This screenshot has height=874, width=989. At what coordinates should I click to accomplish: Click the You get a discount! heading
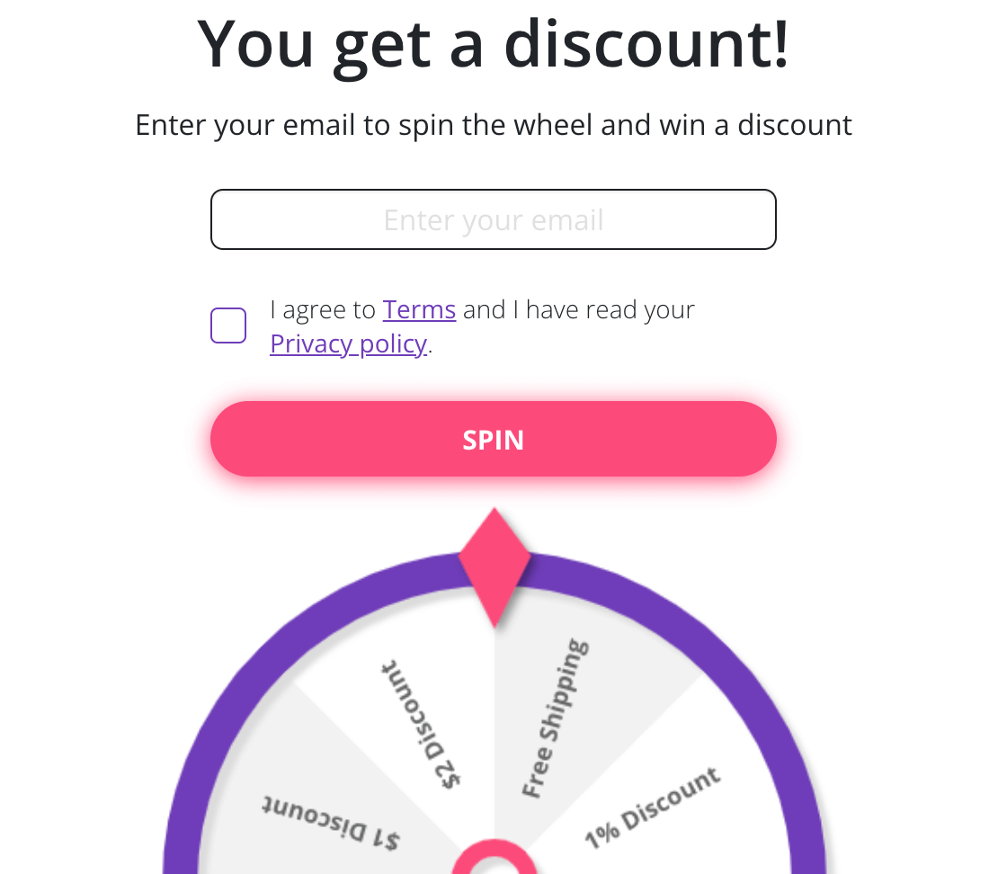tap(494, 44)
